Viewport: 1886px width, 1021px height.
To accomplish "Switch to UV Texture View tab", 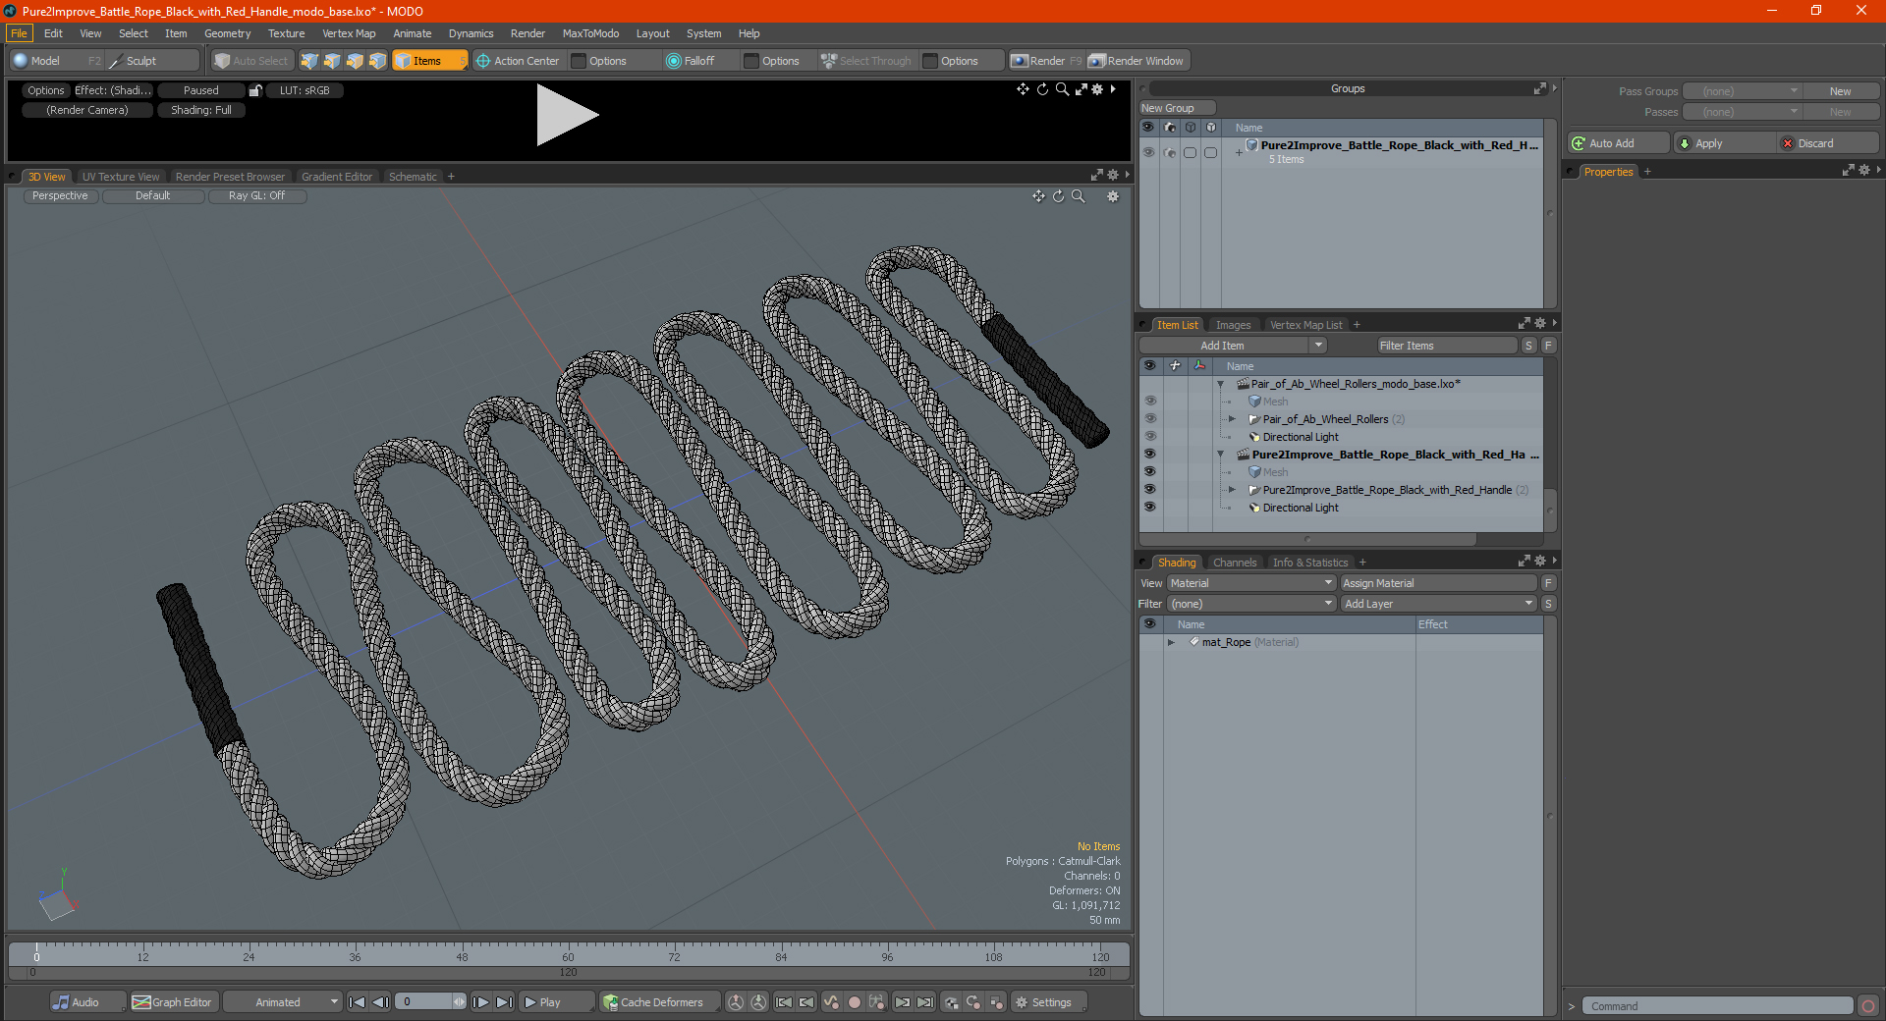I will 121,177.
